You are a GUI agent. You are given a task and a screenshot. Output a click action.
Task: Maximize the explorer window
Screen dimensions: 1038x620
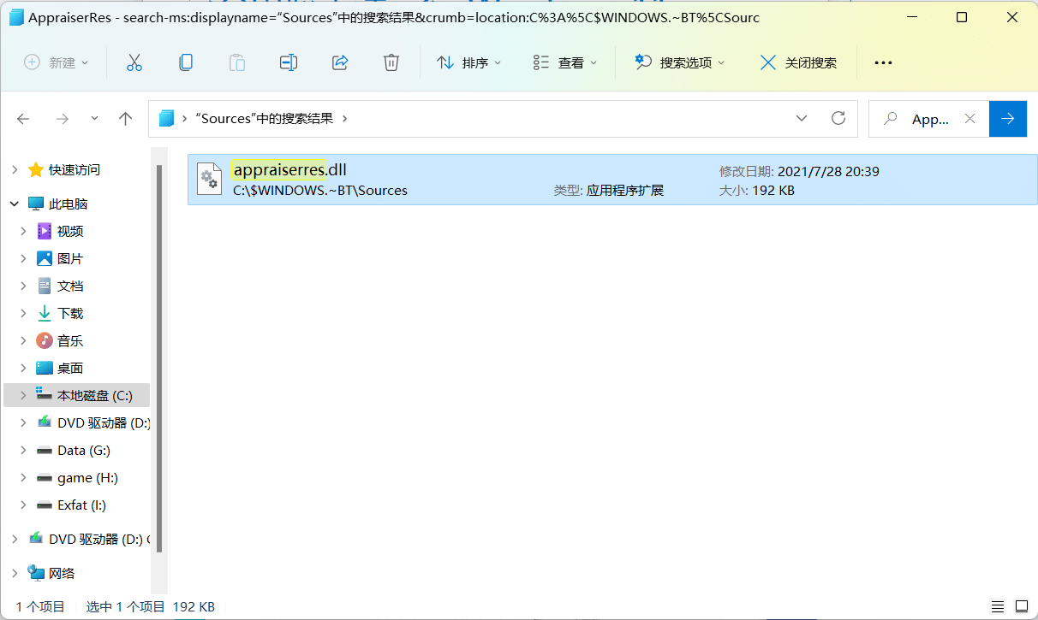tap(962, 17)
